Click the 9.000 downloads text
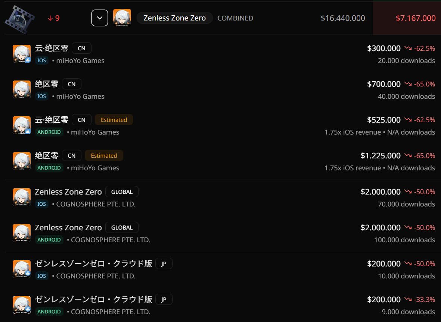The height and width of the screenshot is (322, 441). point(409,312)
